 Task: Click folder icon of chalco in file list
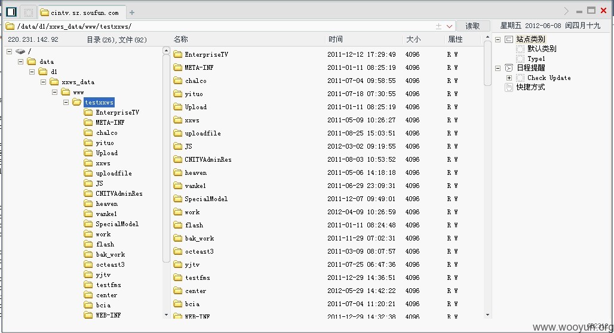[x=178, y=81]
